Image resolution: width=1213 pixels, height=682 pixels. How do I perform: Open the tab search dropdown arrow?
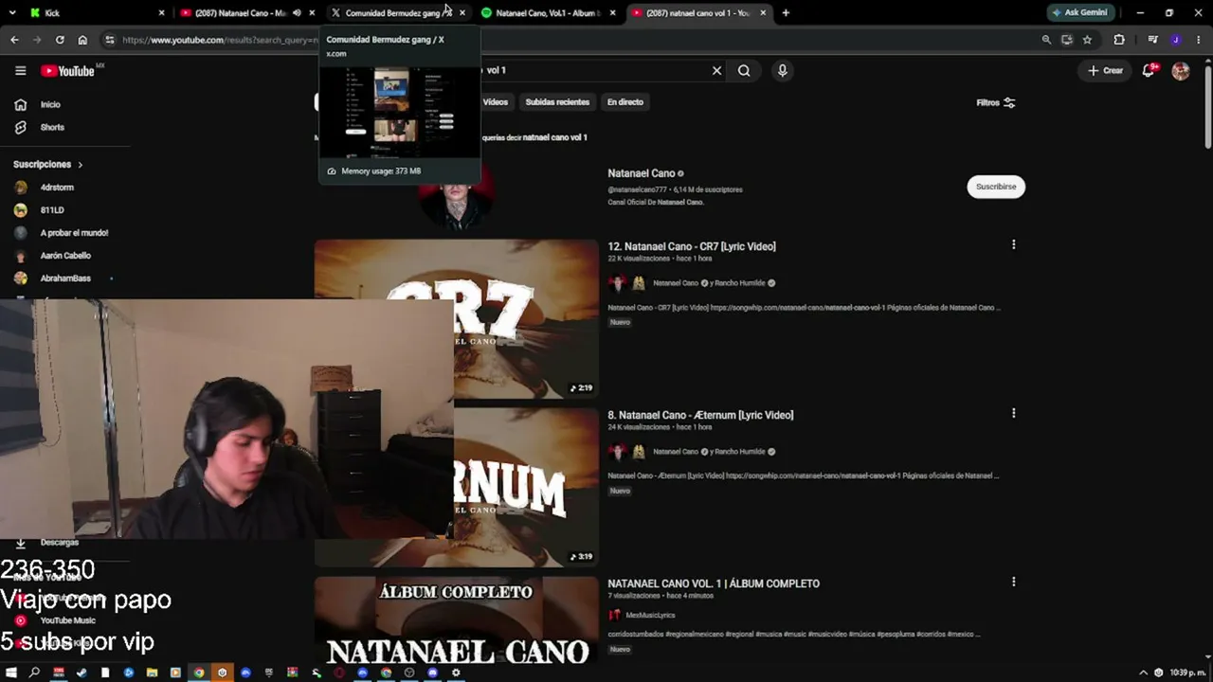point(13,13)
